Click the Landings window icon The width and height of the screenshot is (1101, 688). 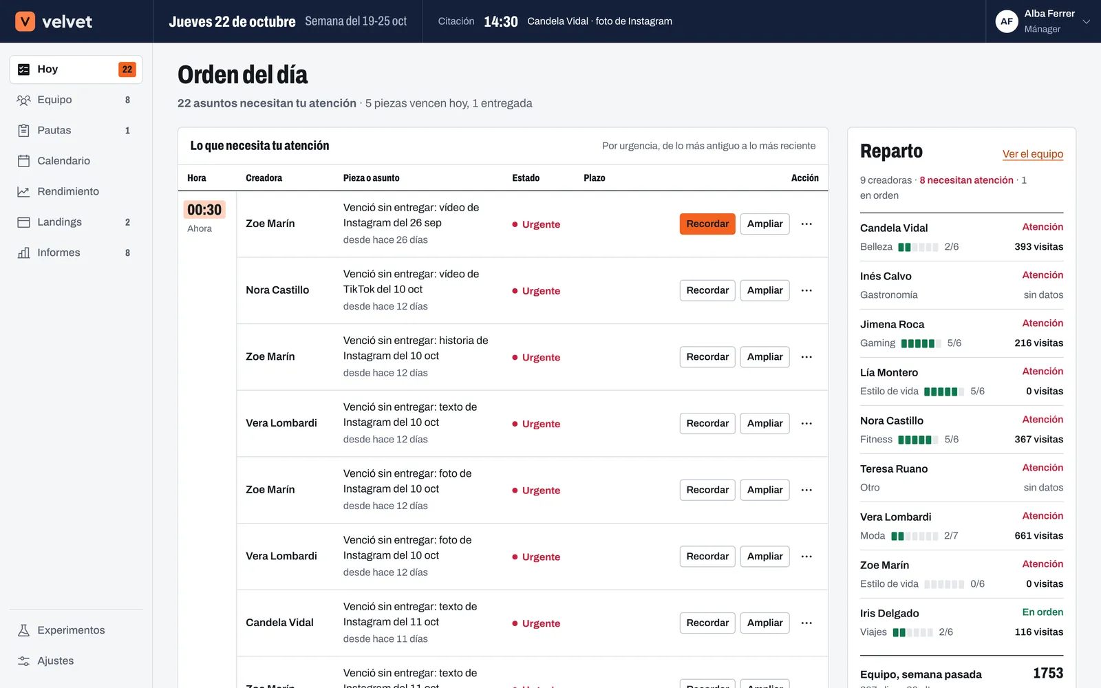tap(23, 222)
